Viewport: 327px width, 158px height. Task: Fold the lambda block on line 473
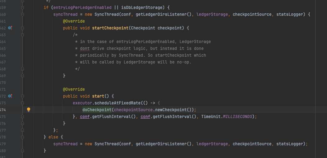coord(22,103)
